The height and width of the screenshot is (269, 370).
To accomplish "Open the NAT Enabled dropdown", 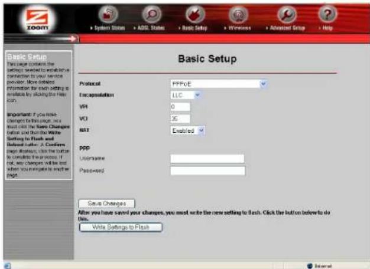I will click(187, 130).
